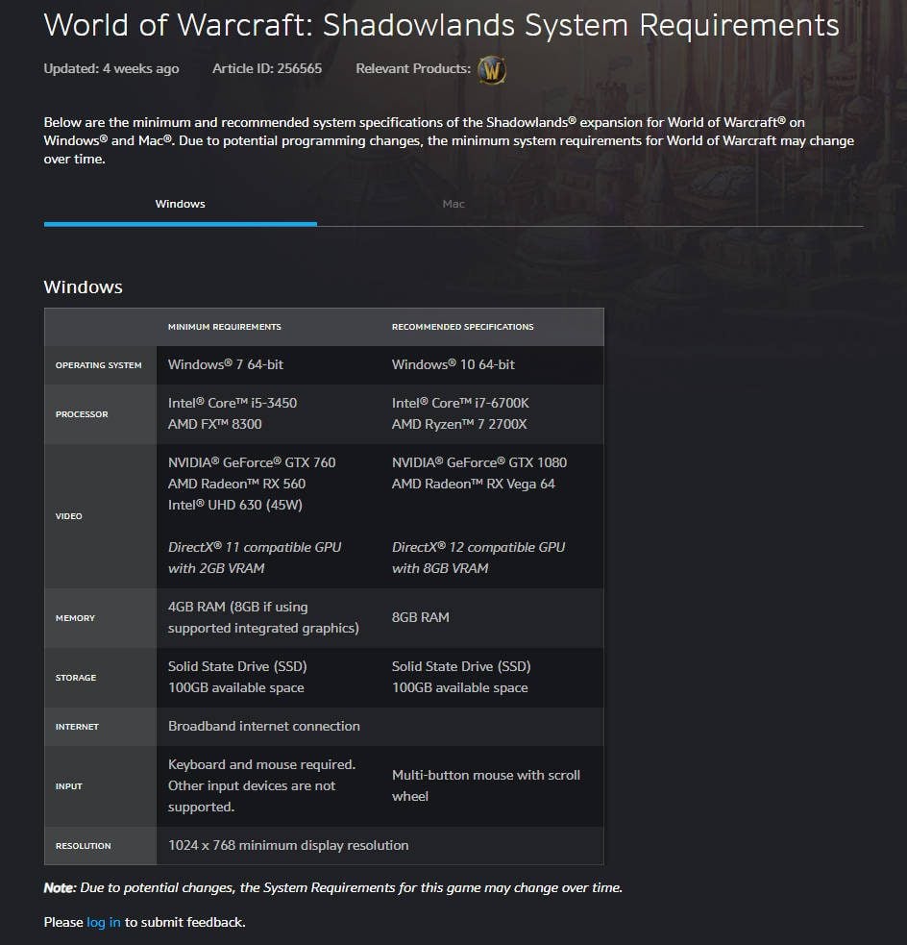Screen dimensions: 907x945
Task: Click the log in link
Action: 104,922
